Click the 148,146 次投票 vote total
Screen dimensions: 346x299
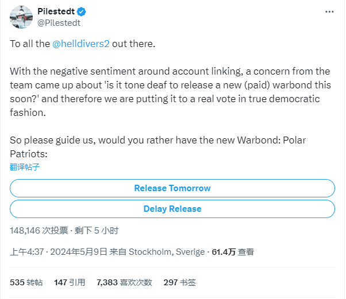coord(39,231)
